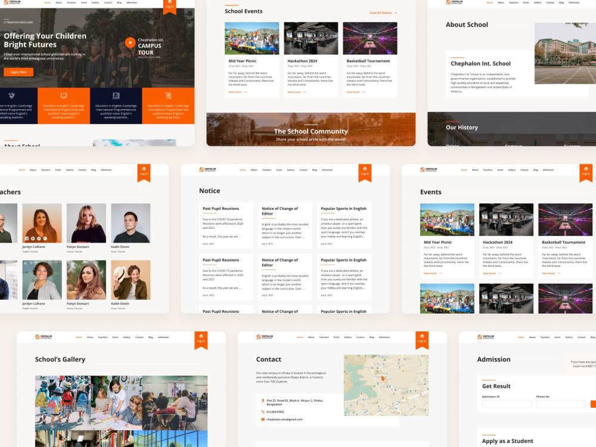Click the document icon in the last orange box

pyautogui.click(x=169, y=96)
